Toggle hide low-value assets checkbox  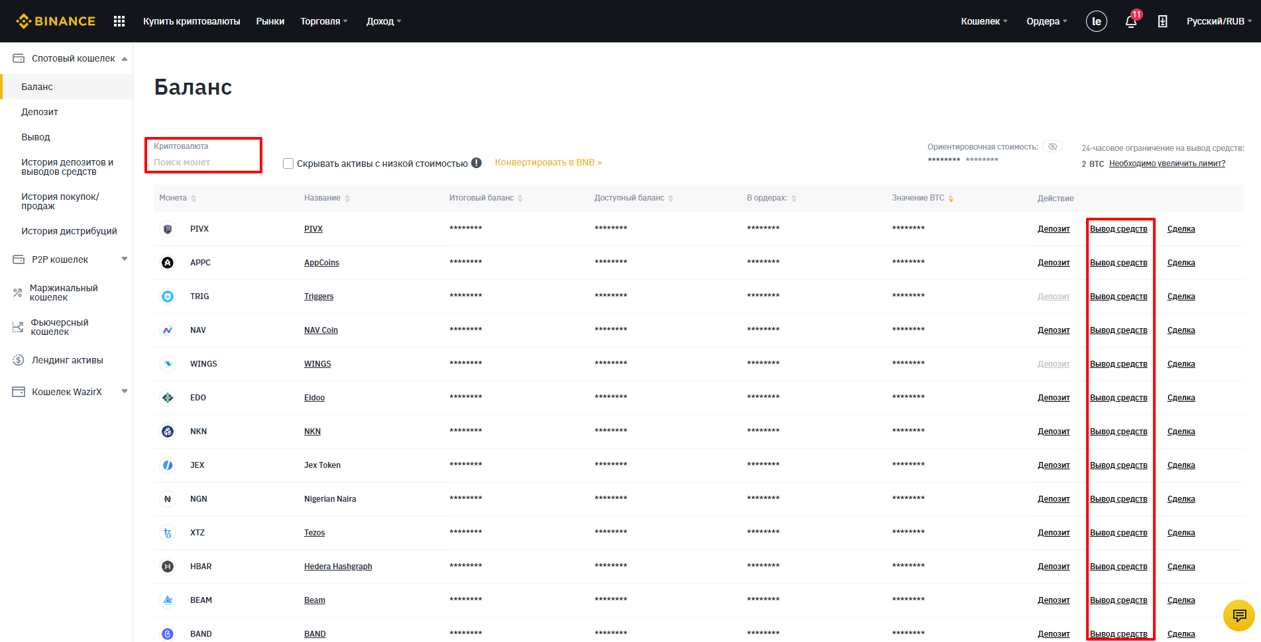[288, 163]
